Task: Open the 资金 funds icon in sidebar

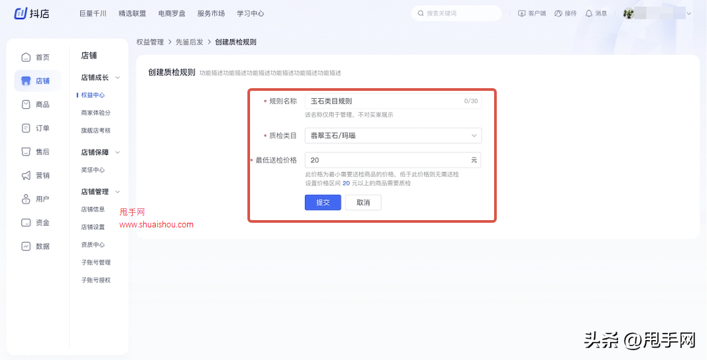Action: (26, 223)
